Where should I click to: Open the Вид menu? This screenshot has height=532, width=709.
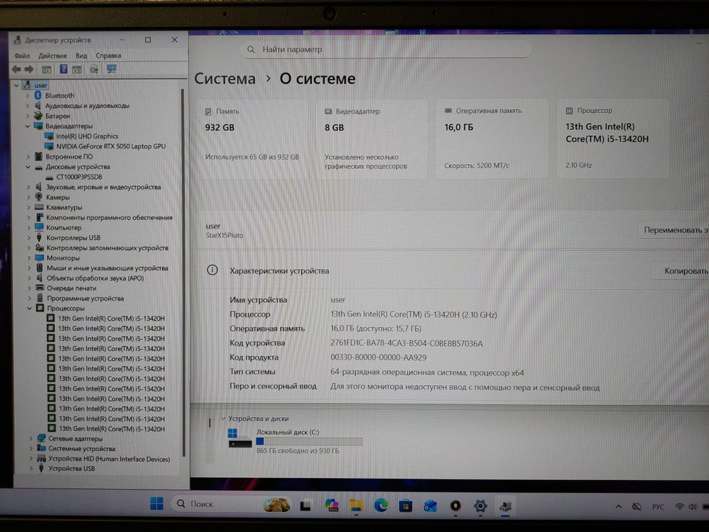click(81, 55)
